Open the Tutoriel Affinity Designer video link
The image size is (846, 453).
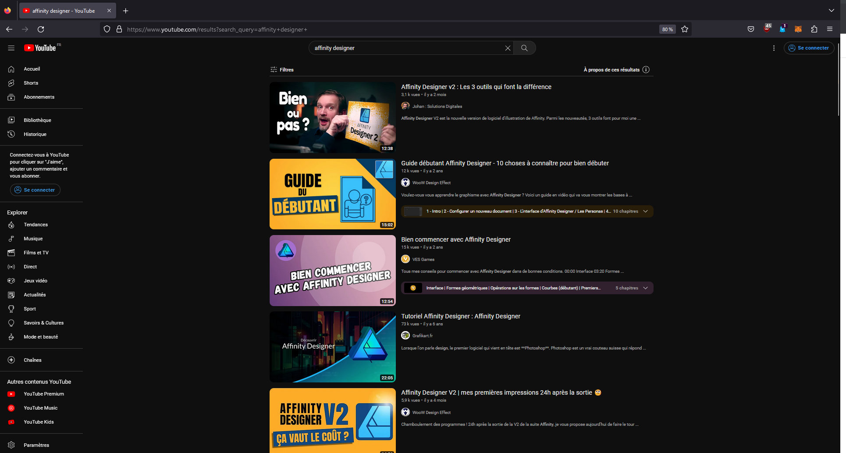pyautogui.click(x=460, y=316)
